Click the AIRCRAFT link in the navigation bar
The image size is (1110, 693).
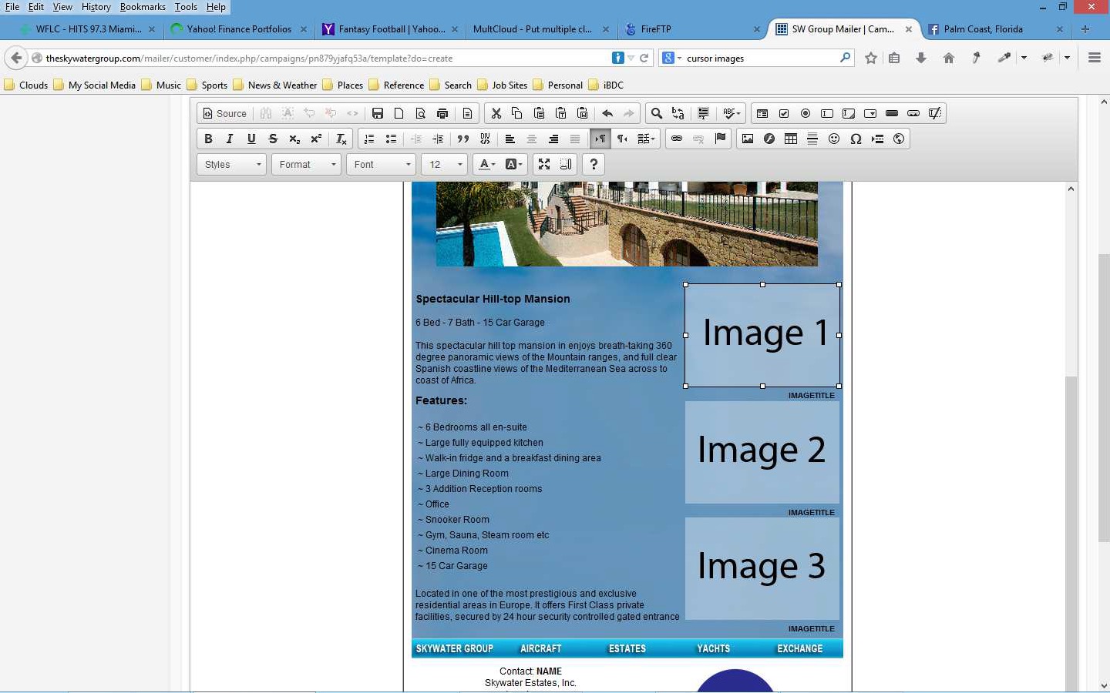[540, 648]
